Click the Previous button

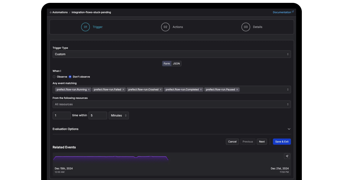248,141
